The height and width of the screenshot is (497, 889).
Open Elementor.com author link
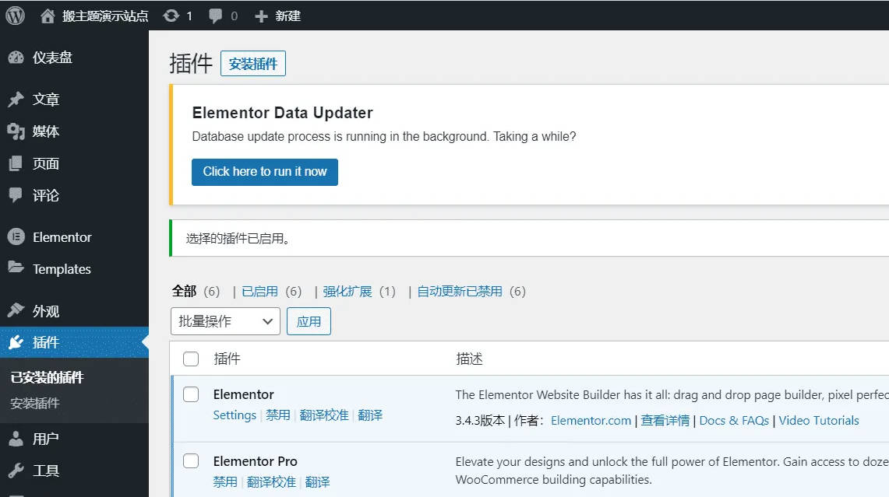pyautogui.click(x=591, y=421)
